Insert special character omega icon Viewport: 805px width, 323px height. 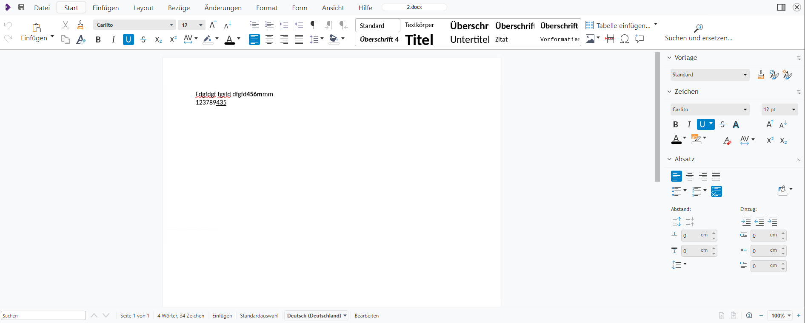[625, 39]
